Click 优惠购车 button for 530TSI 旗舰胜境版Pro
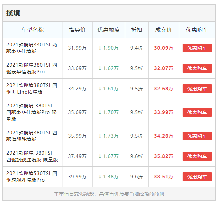The width and height of the screenshot is (222, 205). [197, 177]
